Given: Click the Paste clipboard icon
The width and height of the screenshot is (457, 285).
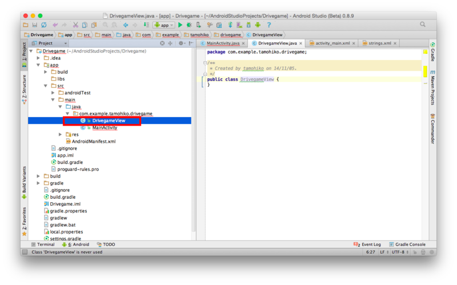Looking at the screenshot, I should click(94, 25).
